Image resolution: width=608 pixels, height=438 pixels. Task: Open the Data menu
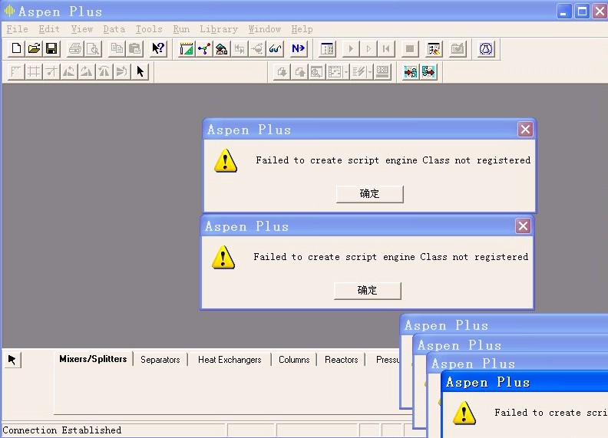[x=114, y=29]
